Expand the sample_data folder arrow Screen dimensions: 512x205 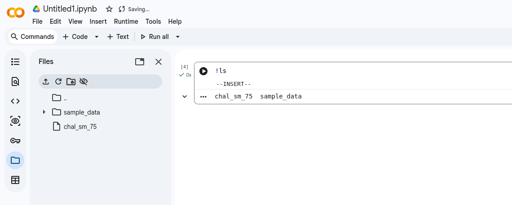[44, 112]
